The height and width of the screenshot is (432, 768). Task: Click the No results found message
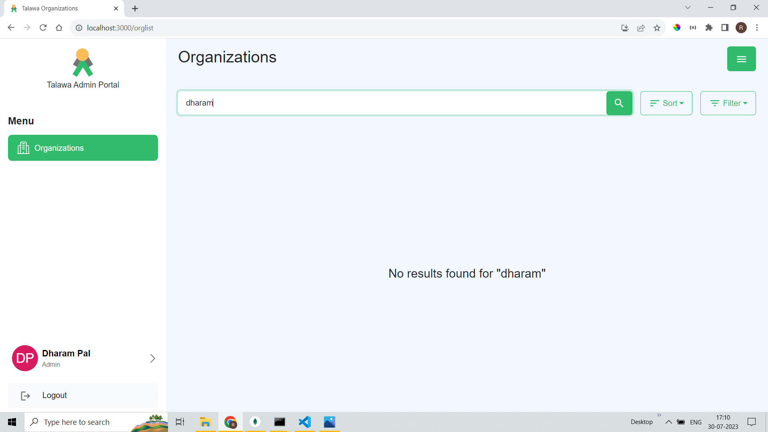pos(467,274)
